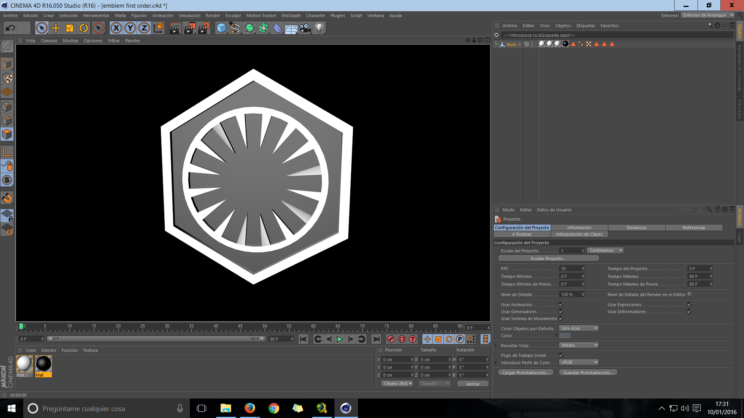This screenshot has height=418, width=744.
Task: Expand Introducir Perfil de Color arrow
Action: (496, 363)
